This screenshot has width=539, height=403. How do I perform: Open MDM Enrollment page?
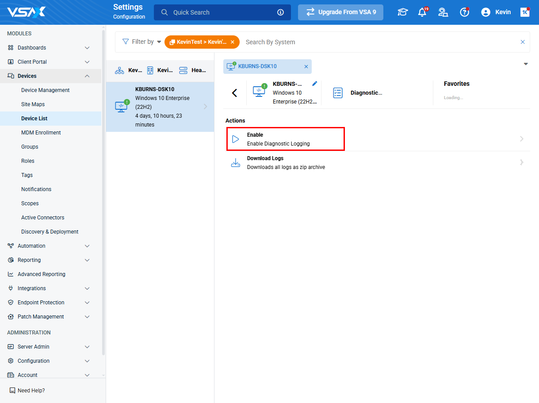(41, 133)
